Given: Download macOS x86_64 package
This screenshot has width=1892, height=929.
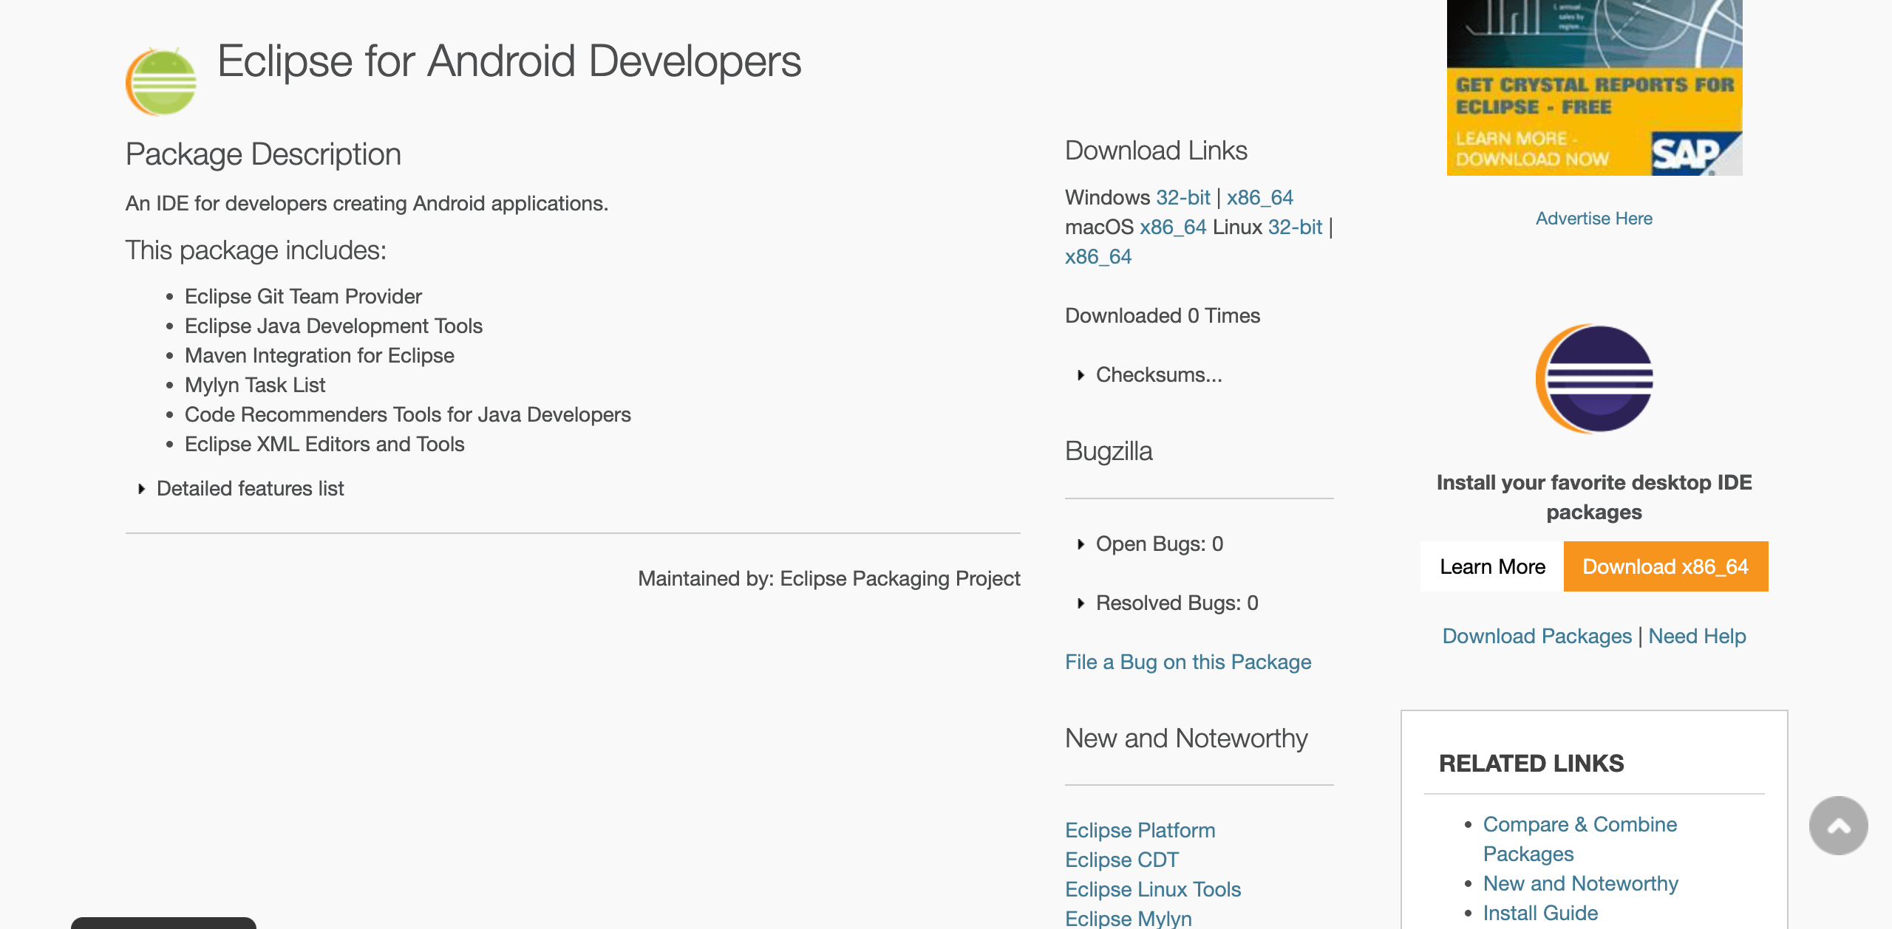Looking at the screenshot, I should tap(1173, 227).
